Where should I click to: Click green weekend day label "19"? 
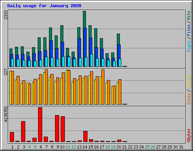113,147
